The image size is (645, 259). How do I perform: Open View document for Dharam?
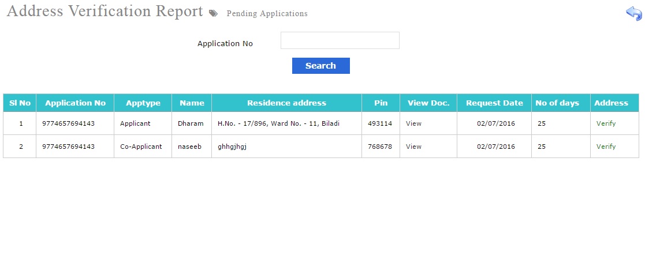point(414,123)
